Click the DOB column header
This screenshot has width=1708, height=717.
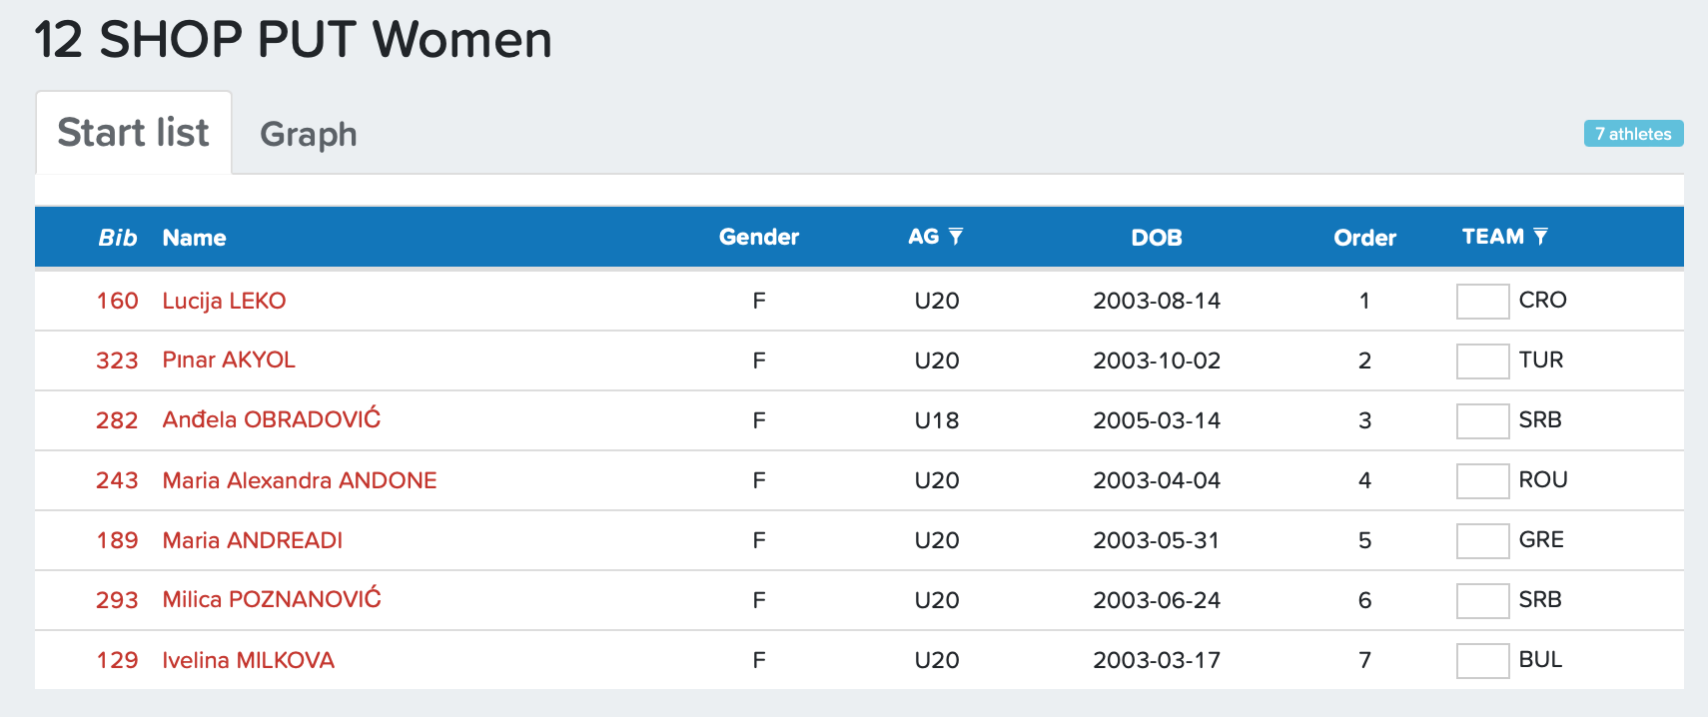point(1156,238)
